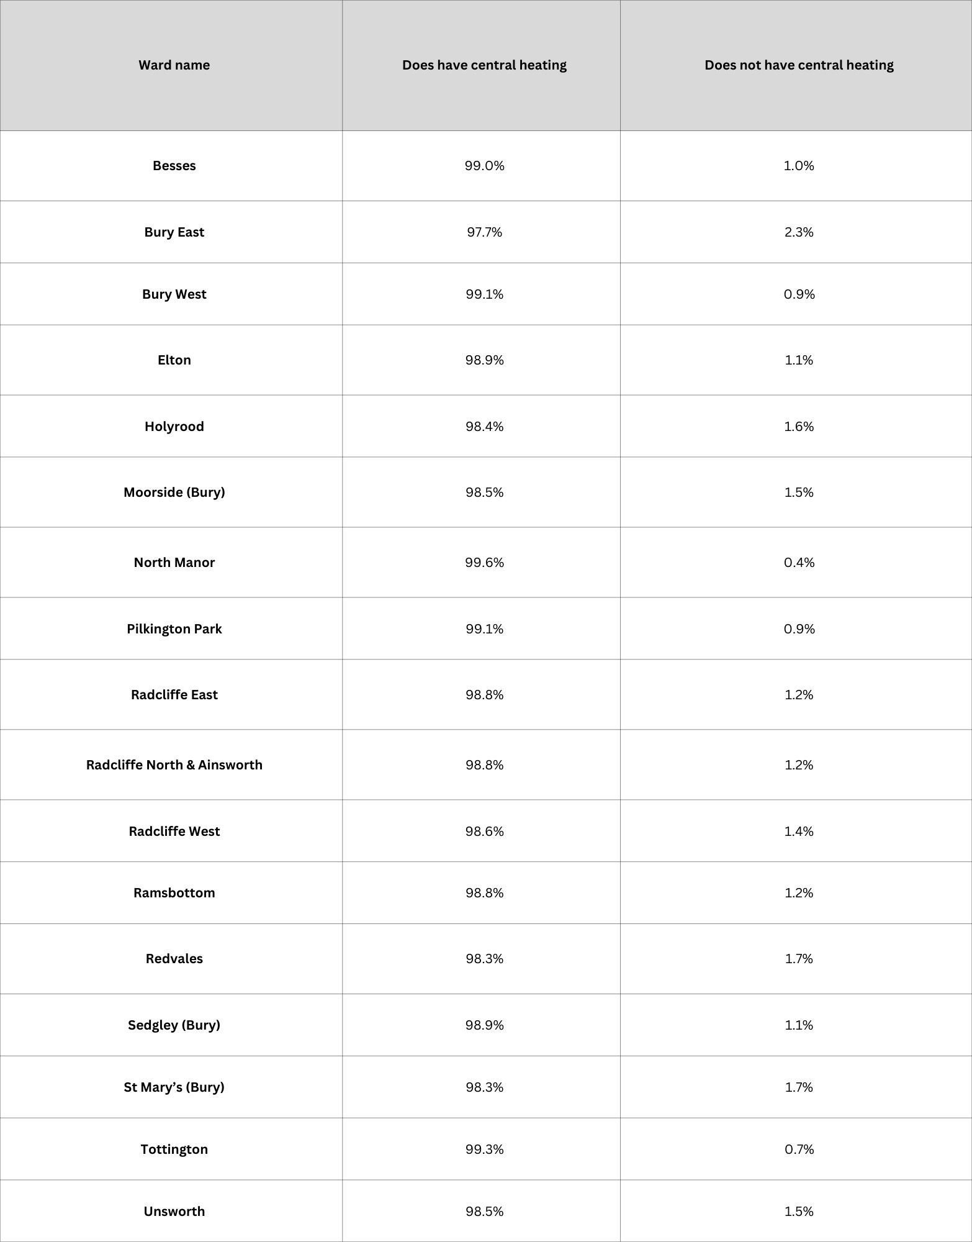Viewport: 972px width, 1242px height.
Task: Select Radcliffe West's 98.6% value
Action: (x=484, y=832)
